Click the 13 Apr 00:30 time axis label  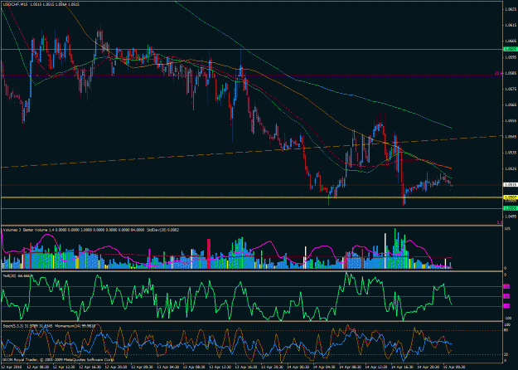point(142,367)
